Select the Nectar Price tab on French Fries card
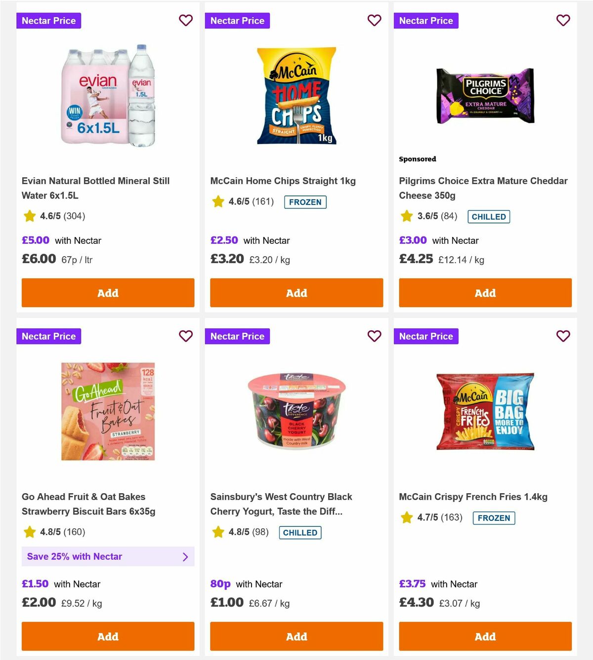The image size is (593, 660). coord(426,336)
